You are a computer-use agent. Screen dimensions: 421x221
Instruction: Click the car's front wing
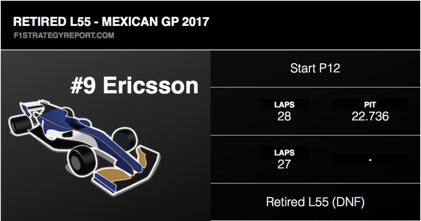(126, 172)
